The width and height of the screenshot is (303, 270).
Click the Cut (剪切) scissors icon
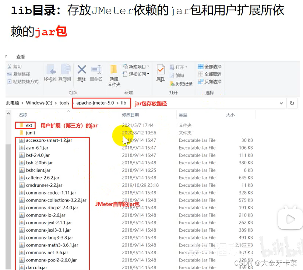(9, 67)
